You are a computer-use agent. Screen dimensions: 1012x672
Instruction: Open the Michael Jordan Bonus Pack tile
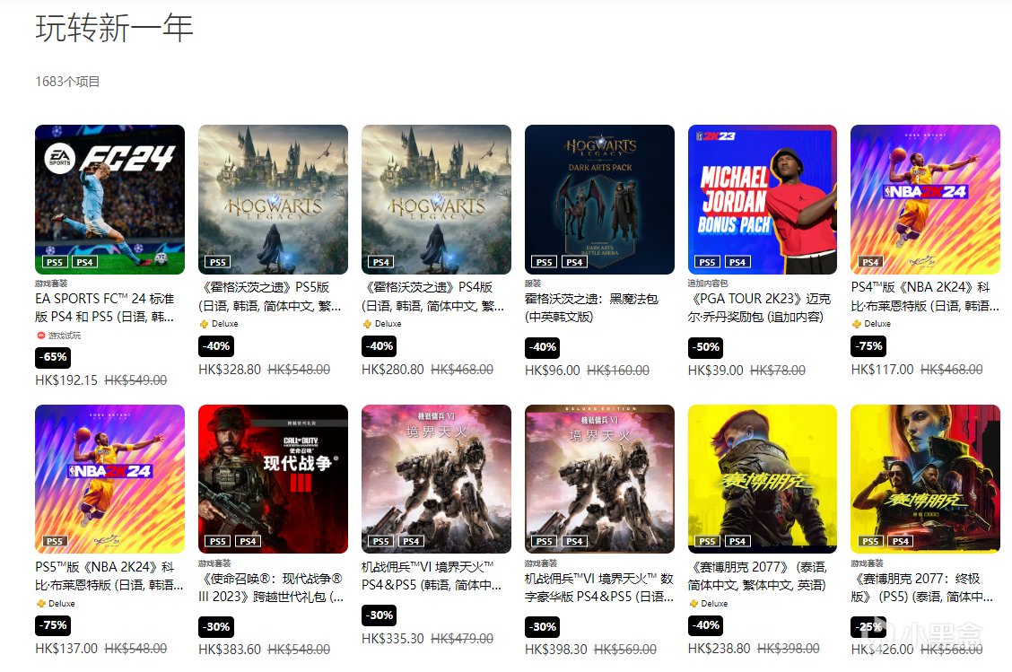[x=763, y=199]
